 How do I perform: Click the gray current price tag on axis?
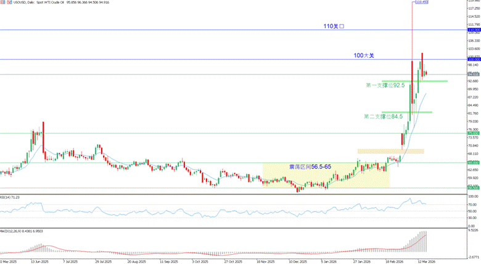coord(474,74)
